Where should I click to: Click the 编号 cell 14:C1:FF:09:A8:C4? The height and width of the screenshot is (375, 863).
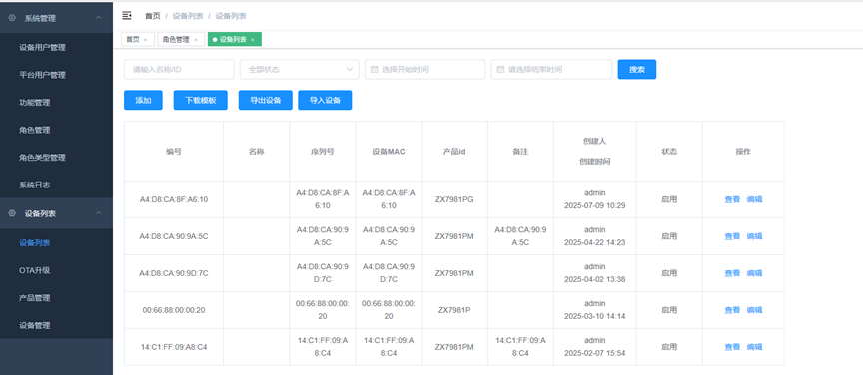(x=174, y=347)
